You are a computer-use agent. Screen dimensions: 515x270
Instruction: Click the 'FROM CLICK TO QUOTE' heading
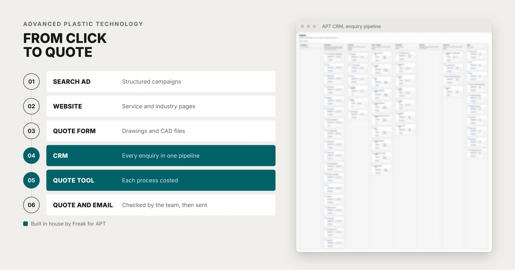65,45
